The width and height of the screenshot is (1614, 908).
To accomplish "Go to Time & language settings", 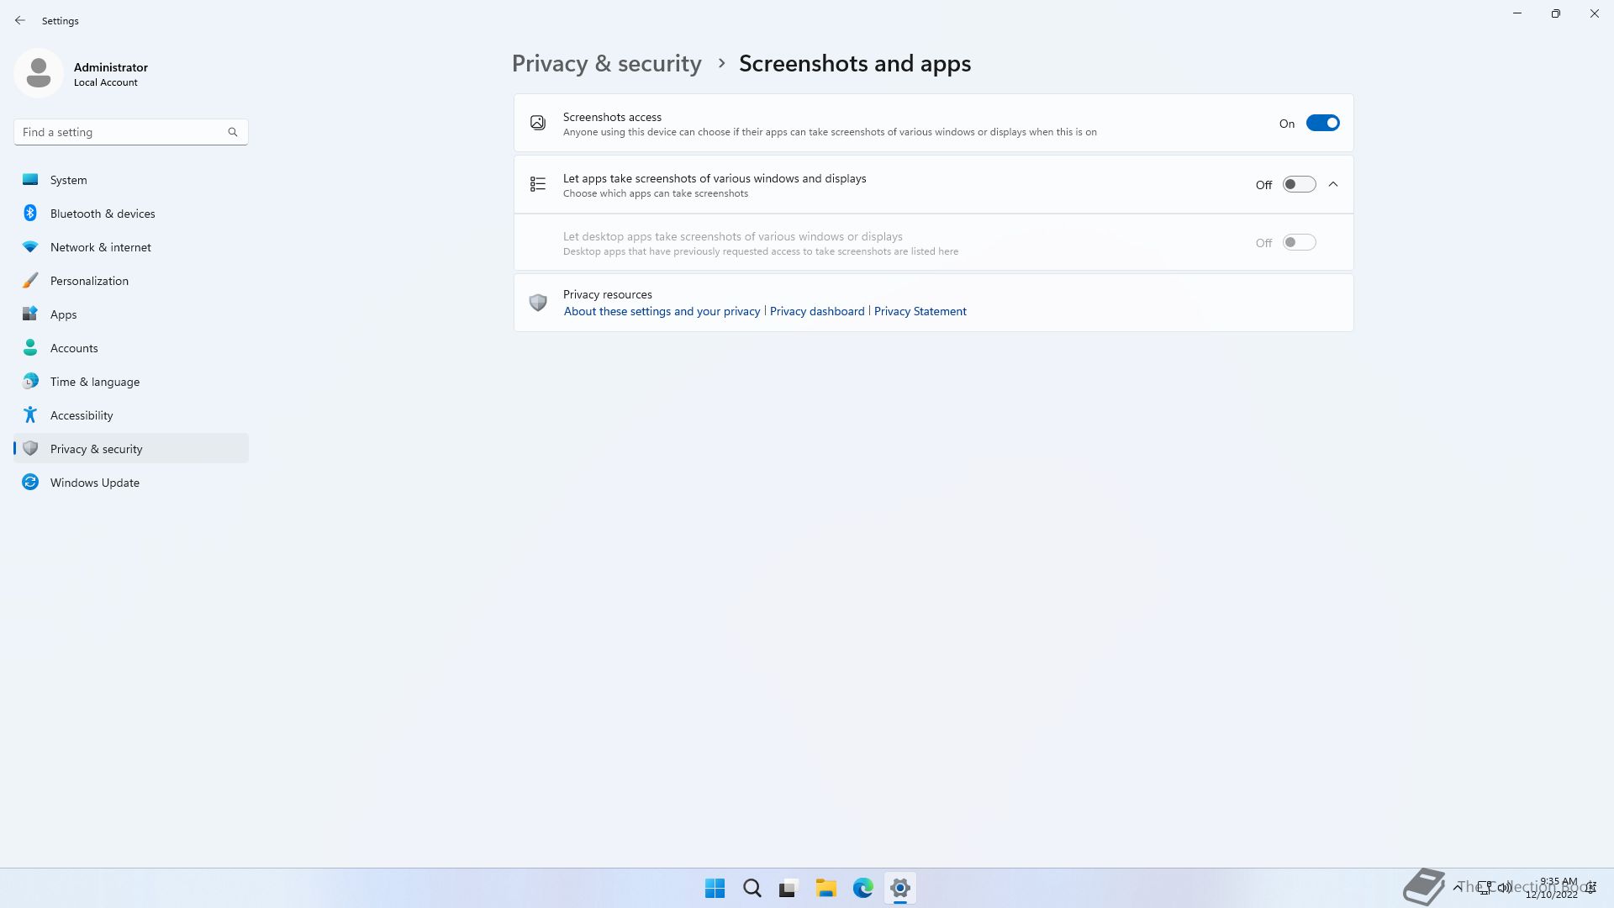I will coord(95,382).
